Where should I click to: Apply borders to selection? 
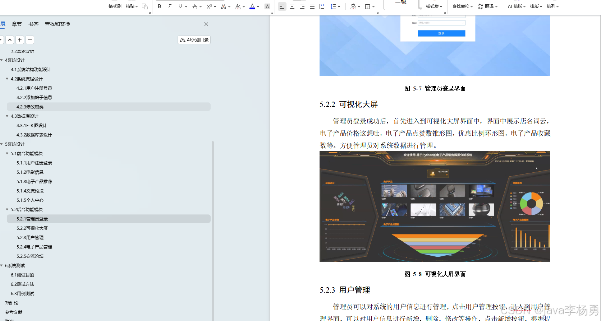click(367, 6)
